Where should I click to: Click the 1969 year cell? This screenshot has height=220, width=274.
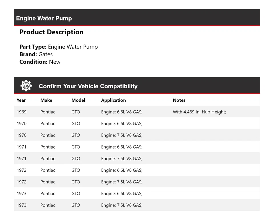coord(21,112)
